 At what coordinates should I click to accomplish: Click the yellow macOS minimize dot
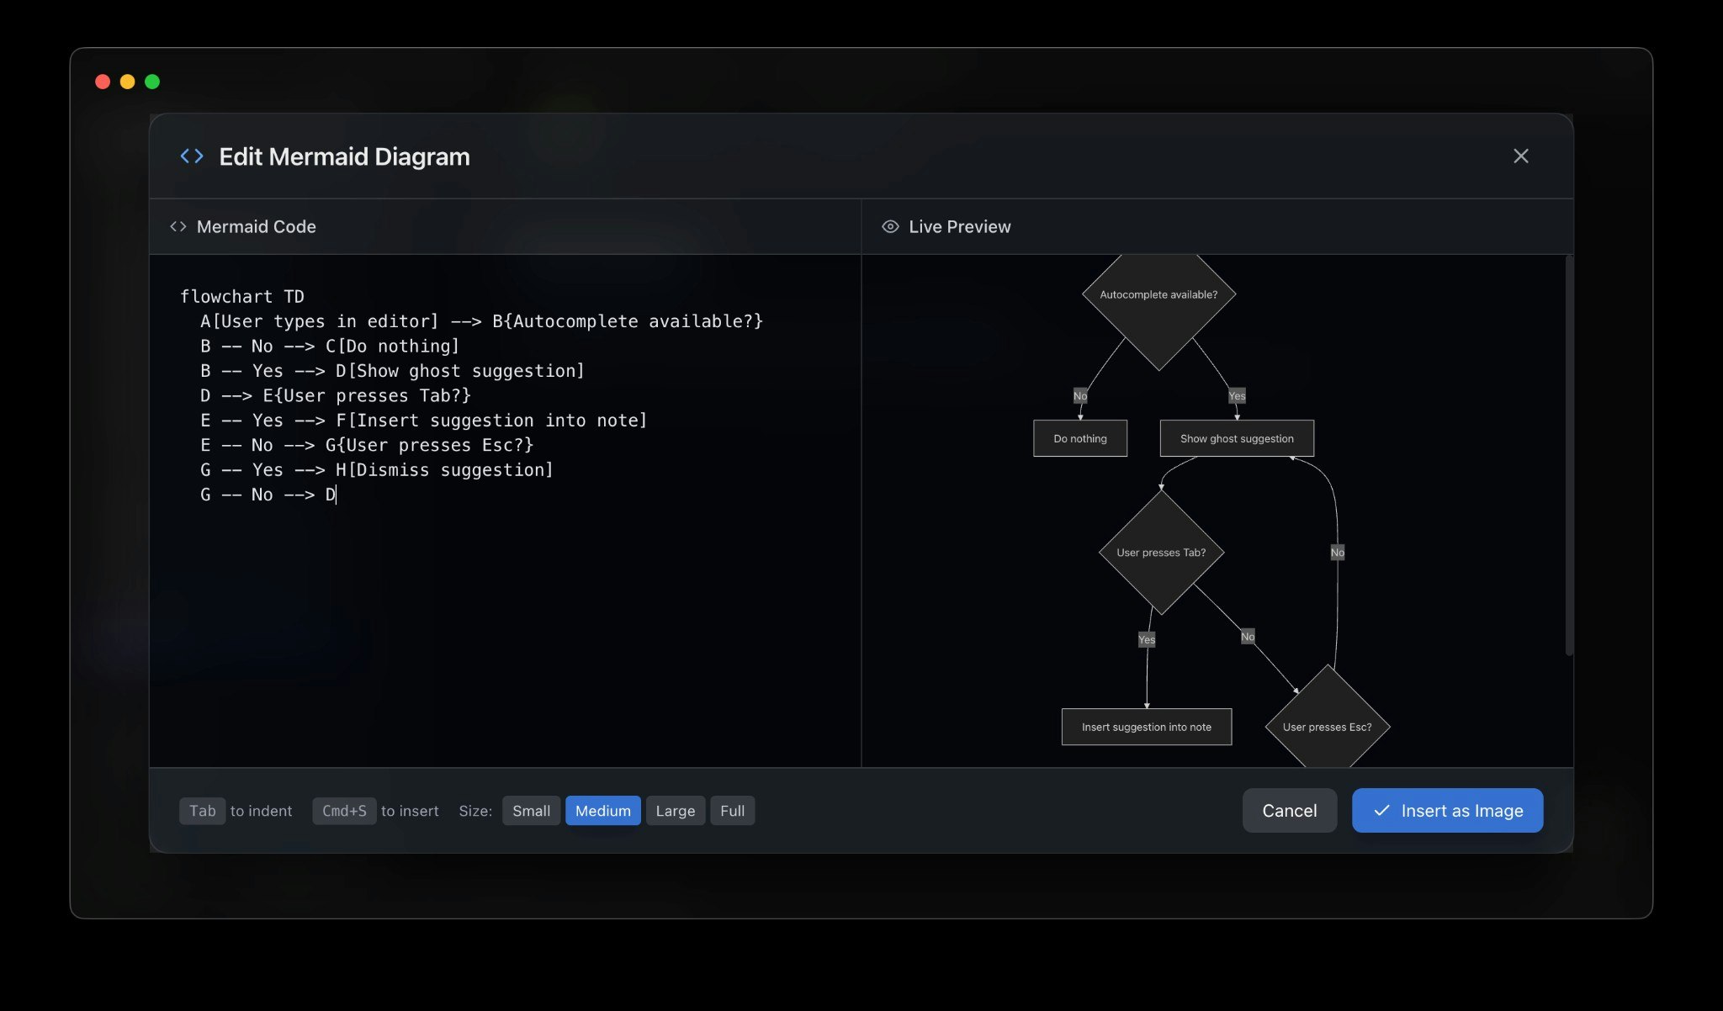tap(128, 82)
